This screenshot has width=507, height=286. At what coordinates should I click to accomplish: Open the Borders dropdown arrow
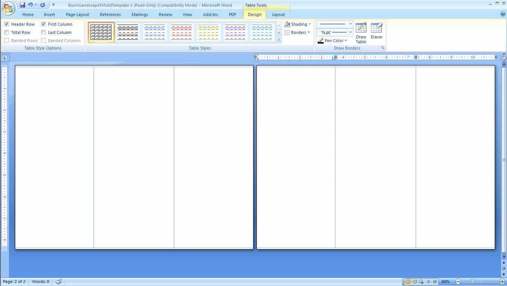coord(309,32)
